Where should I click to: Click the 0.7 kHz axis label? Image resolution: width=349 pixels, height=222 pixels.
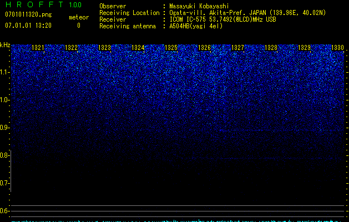tap(5, 183)
